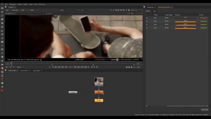Open the Render menu
The height and width of the screenshot is (119, 211).
pos(25,4)
